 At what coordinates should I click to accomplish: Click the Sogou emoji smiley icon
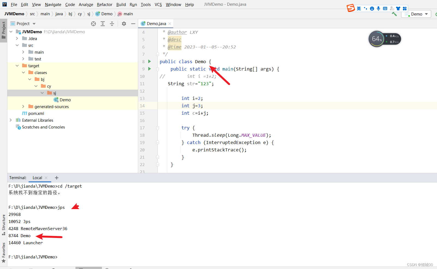click(372, 8)
